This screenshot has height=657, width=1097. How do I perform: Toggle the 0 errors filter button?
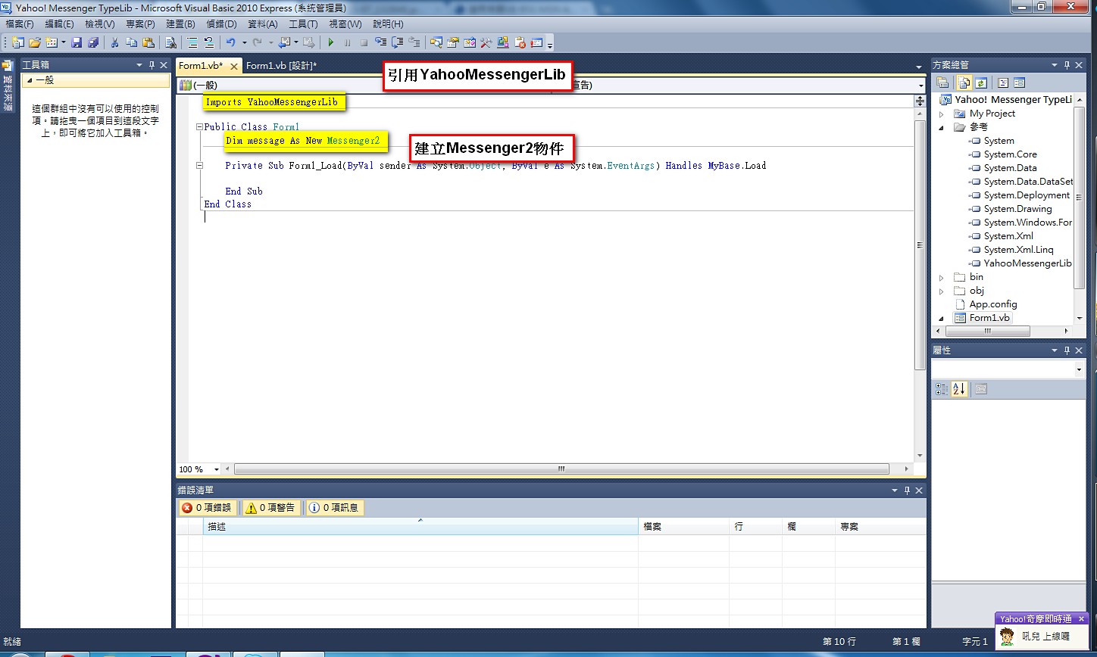(x=207, y=508)
